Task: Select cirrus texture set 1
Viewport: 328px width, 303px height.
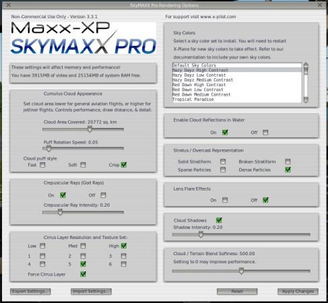Action: (x=42, y=256)
